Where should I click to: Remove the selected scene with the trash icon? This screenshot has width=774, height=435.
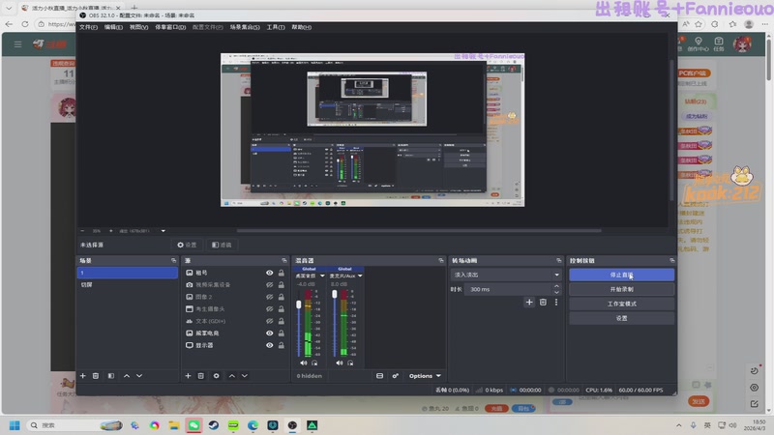click(96, 376)
